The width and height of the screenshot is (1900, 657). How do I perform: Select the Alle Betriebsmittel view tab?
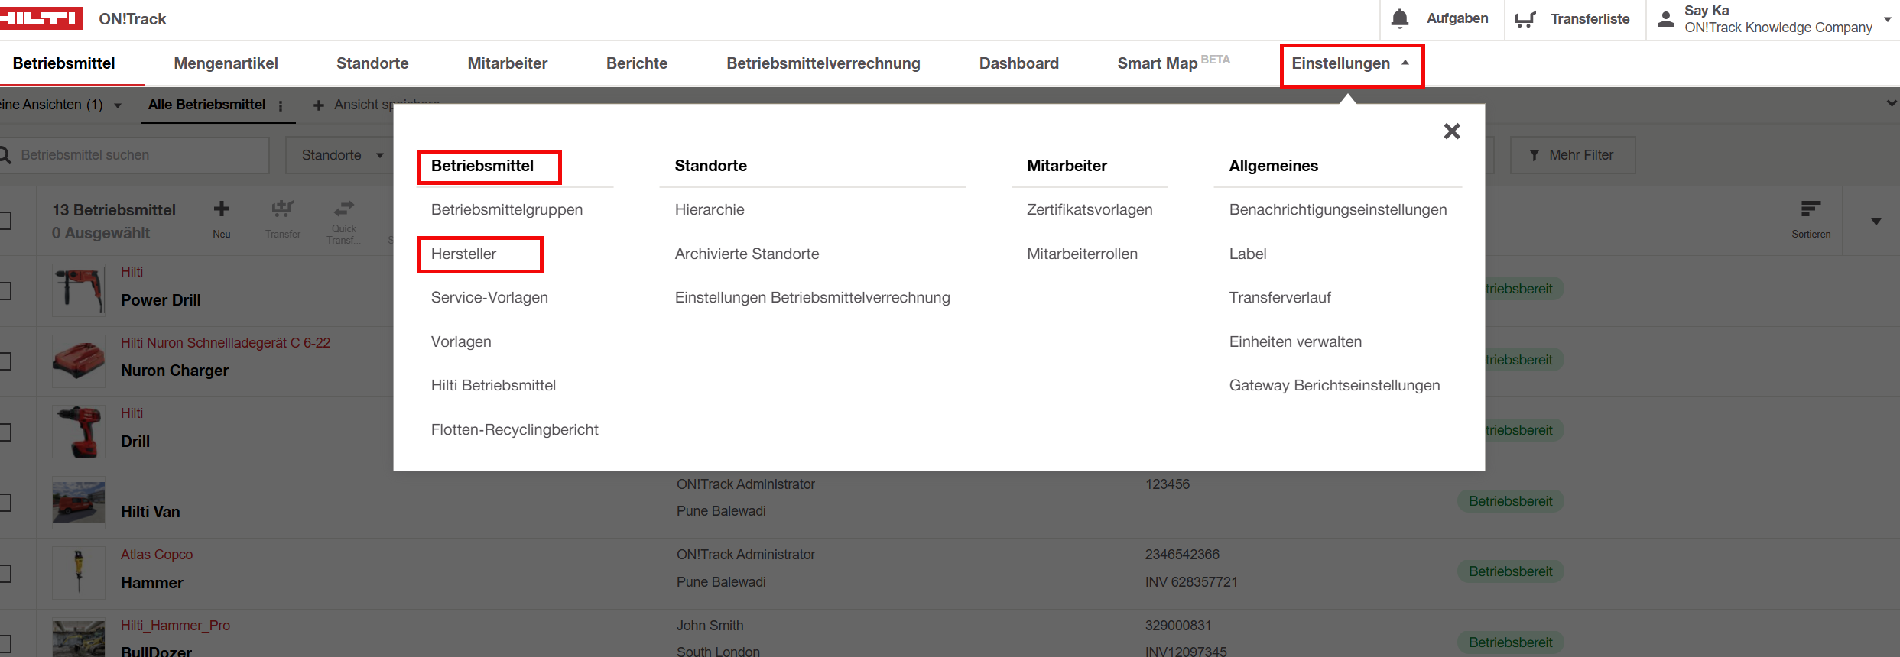point(207,105)
